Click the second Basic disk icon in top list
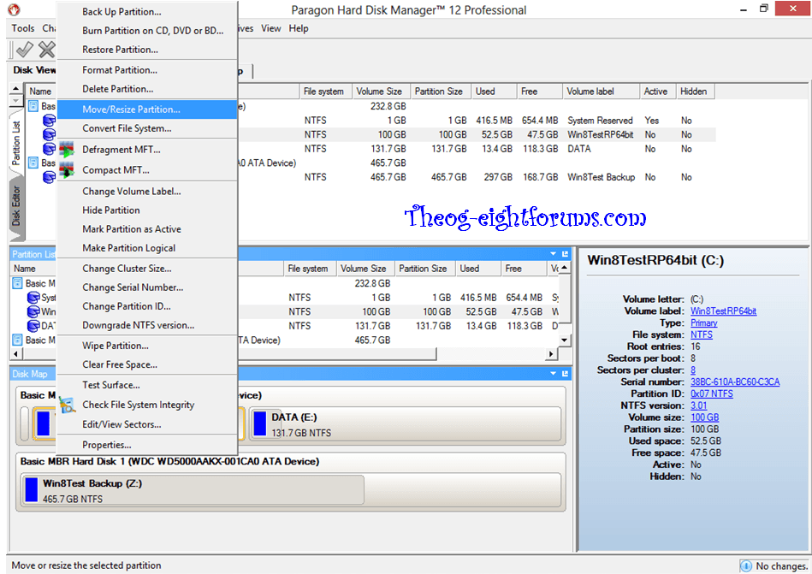Image resolution: width=812 pixels, height=574 pixels. (33, 163)
